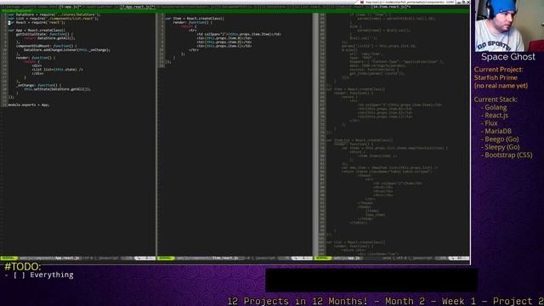The height and width of the screenshot is (306, 544).
Task: Switch to the 7:App.react.js vim tab
Action: [x=138, y=7]
